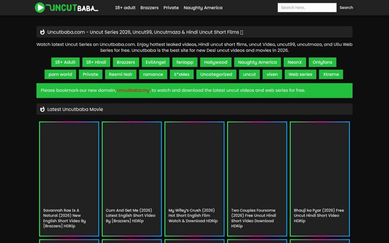
Task: Follow the Uncutbaba.my domain link
Action: point(133,91)
